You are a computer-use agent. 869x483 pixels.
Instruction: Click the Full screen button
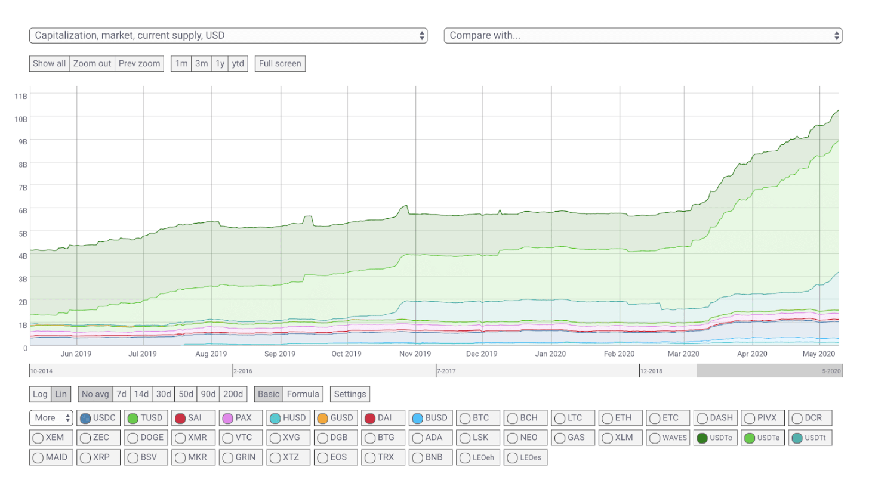[x=280, y=63]
